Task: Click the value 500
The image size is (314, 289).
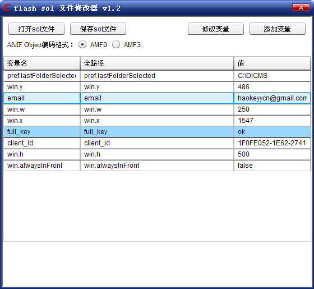Action: pyautogui.click(x=272, y=154)
